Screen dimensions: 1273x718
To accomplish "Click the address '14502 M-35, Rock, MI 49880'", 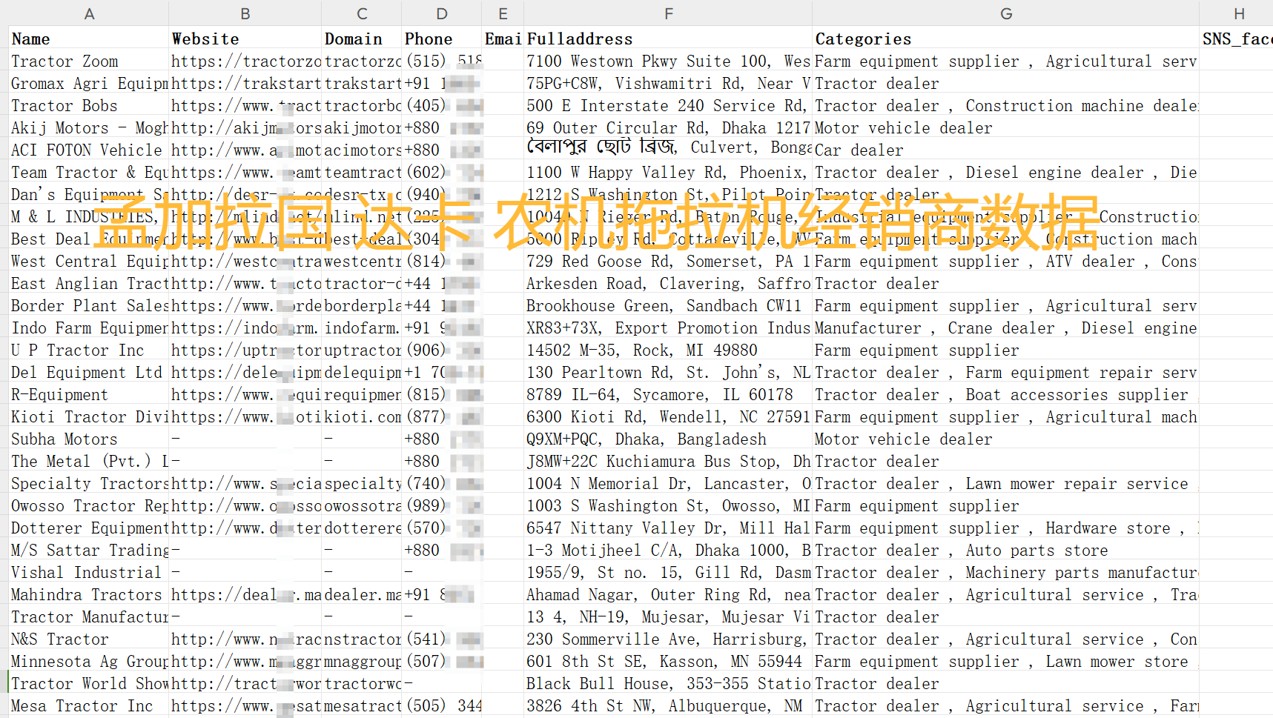I will point(668,350).
